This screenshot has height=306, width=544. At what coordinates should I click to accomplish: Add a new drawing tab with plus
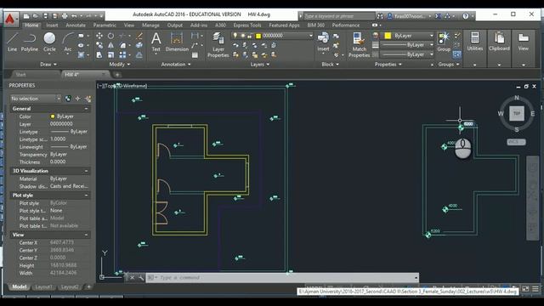point(117,75)
